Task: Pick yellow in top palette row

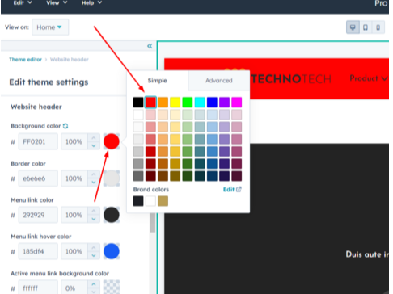Action: (175, 103)
